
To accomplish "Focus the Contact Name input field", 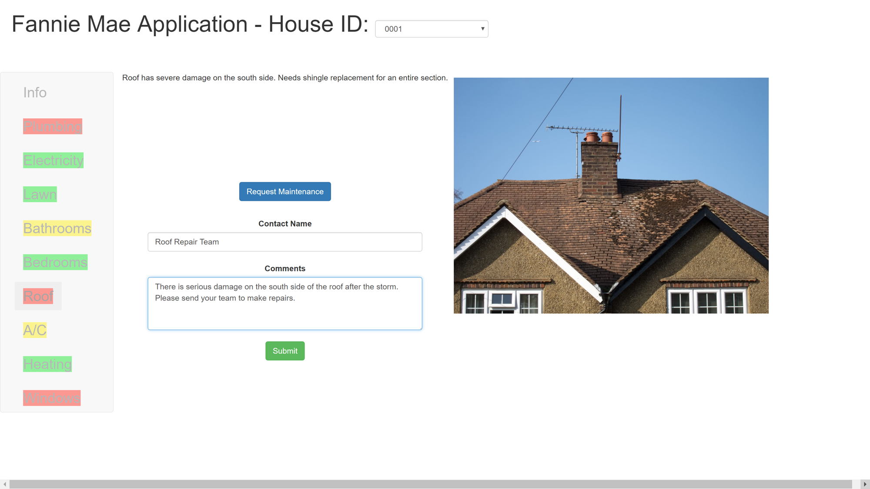I will coord(285,242).
